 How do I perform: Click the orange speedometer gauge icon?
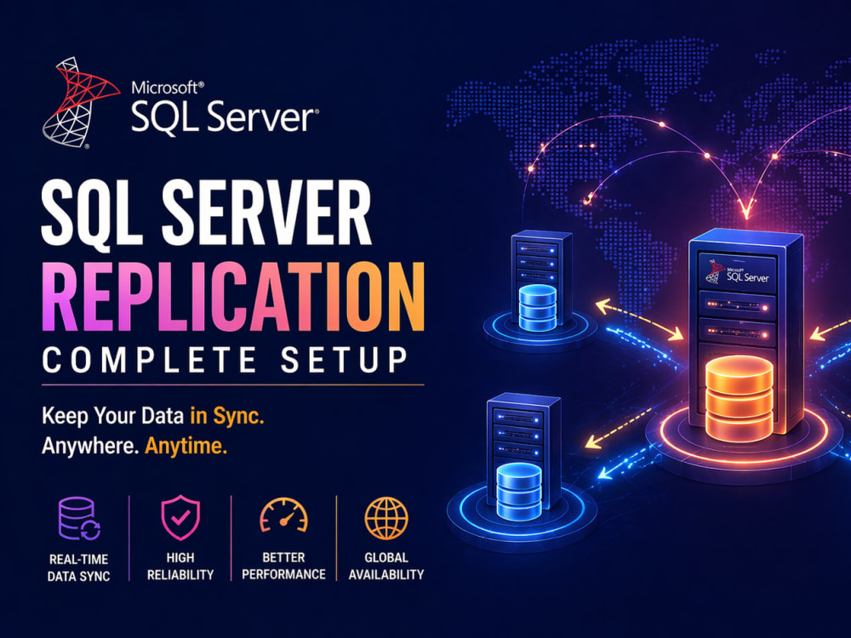(x=284, y=515)
